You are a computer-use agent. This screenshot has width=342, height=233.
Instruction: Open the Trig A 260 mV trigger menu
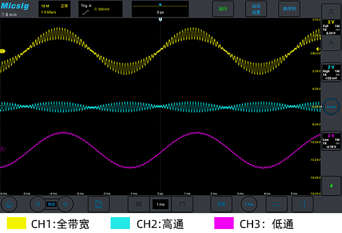(x=100, y=9)
